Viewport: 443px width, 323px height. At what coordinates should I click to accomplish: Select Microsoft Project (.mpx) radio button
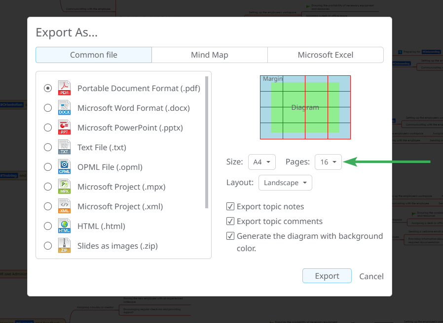click(x=48, y=187)
